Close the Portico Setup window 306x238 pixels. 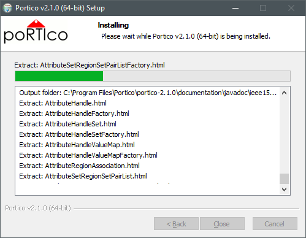pos(291,8)
